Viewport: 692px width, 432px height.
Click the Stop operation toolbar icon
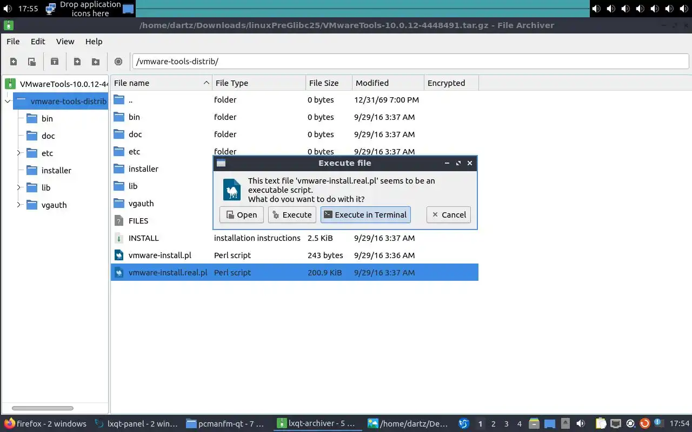118,62
